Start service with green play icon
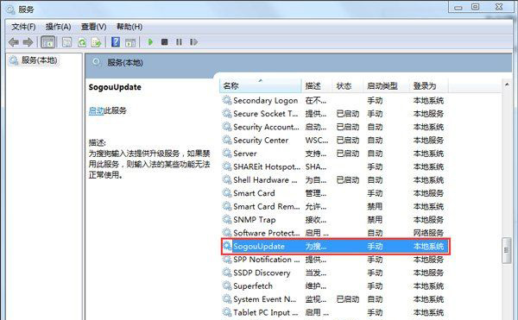The height and width of the screenshot is (320, 518). tap(150, 42)
